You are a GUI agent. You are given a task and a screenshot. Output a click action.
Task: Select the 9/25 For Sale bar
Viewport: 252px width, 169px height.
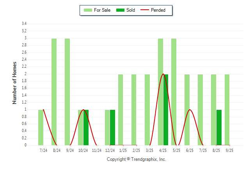tap(227, 110)
